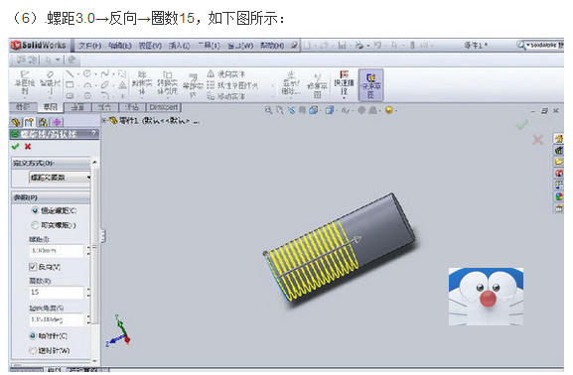Select the Spline sketch tool
573x375 pixels.
(105, 74)
